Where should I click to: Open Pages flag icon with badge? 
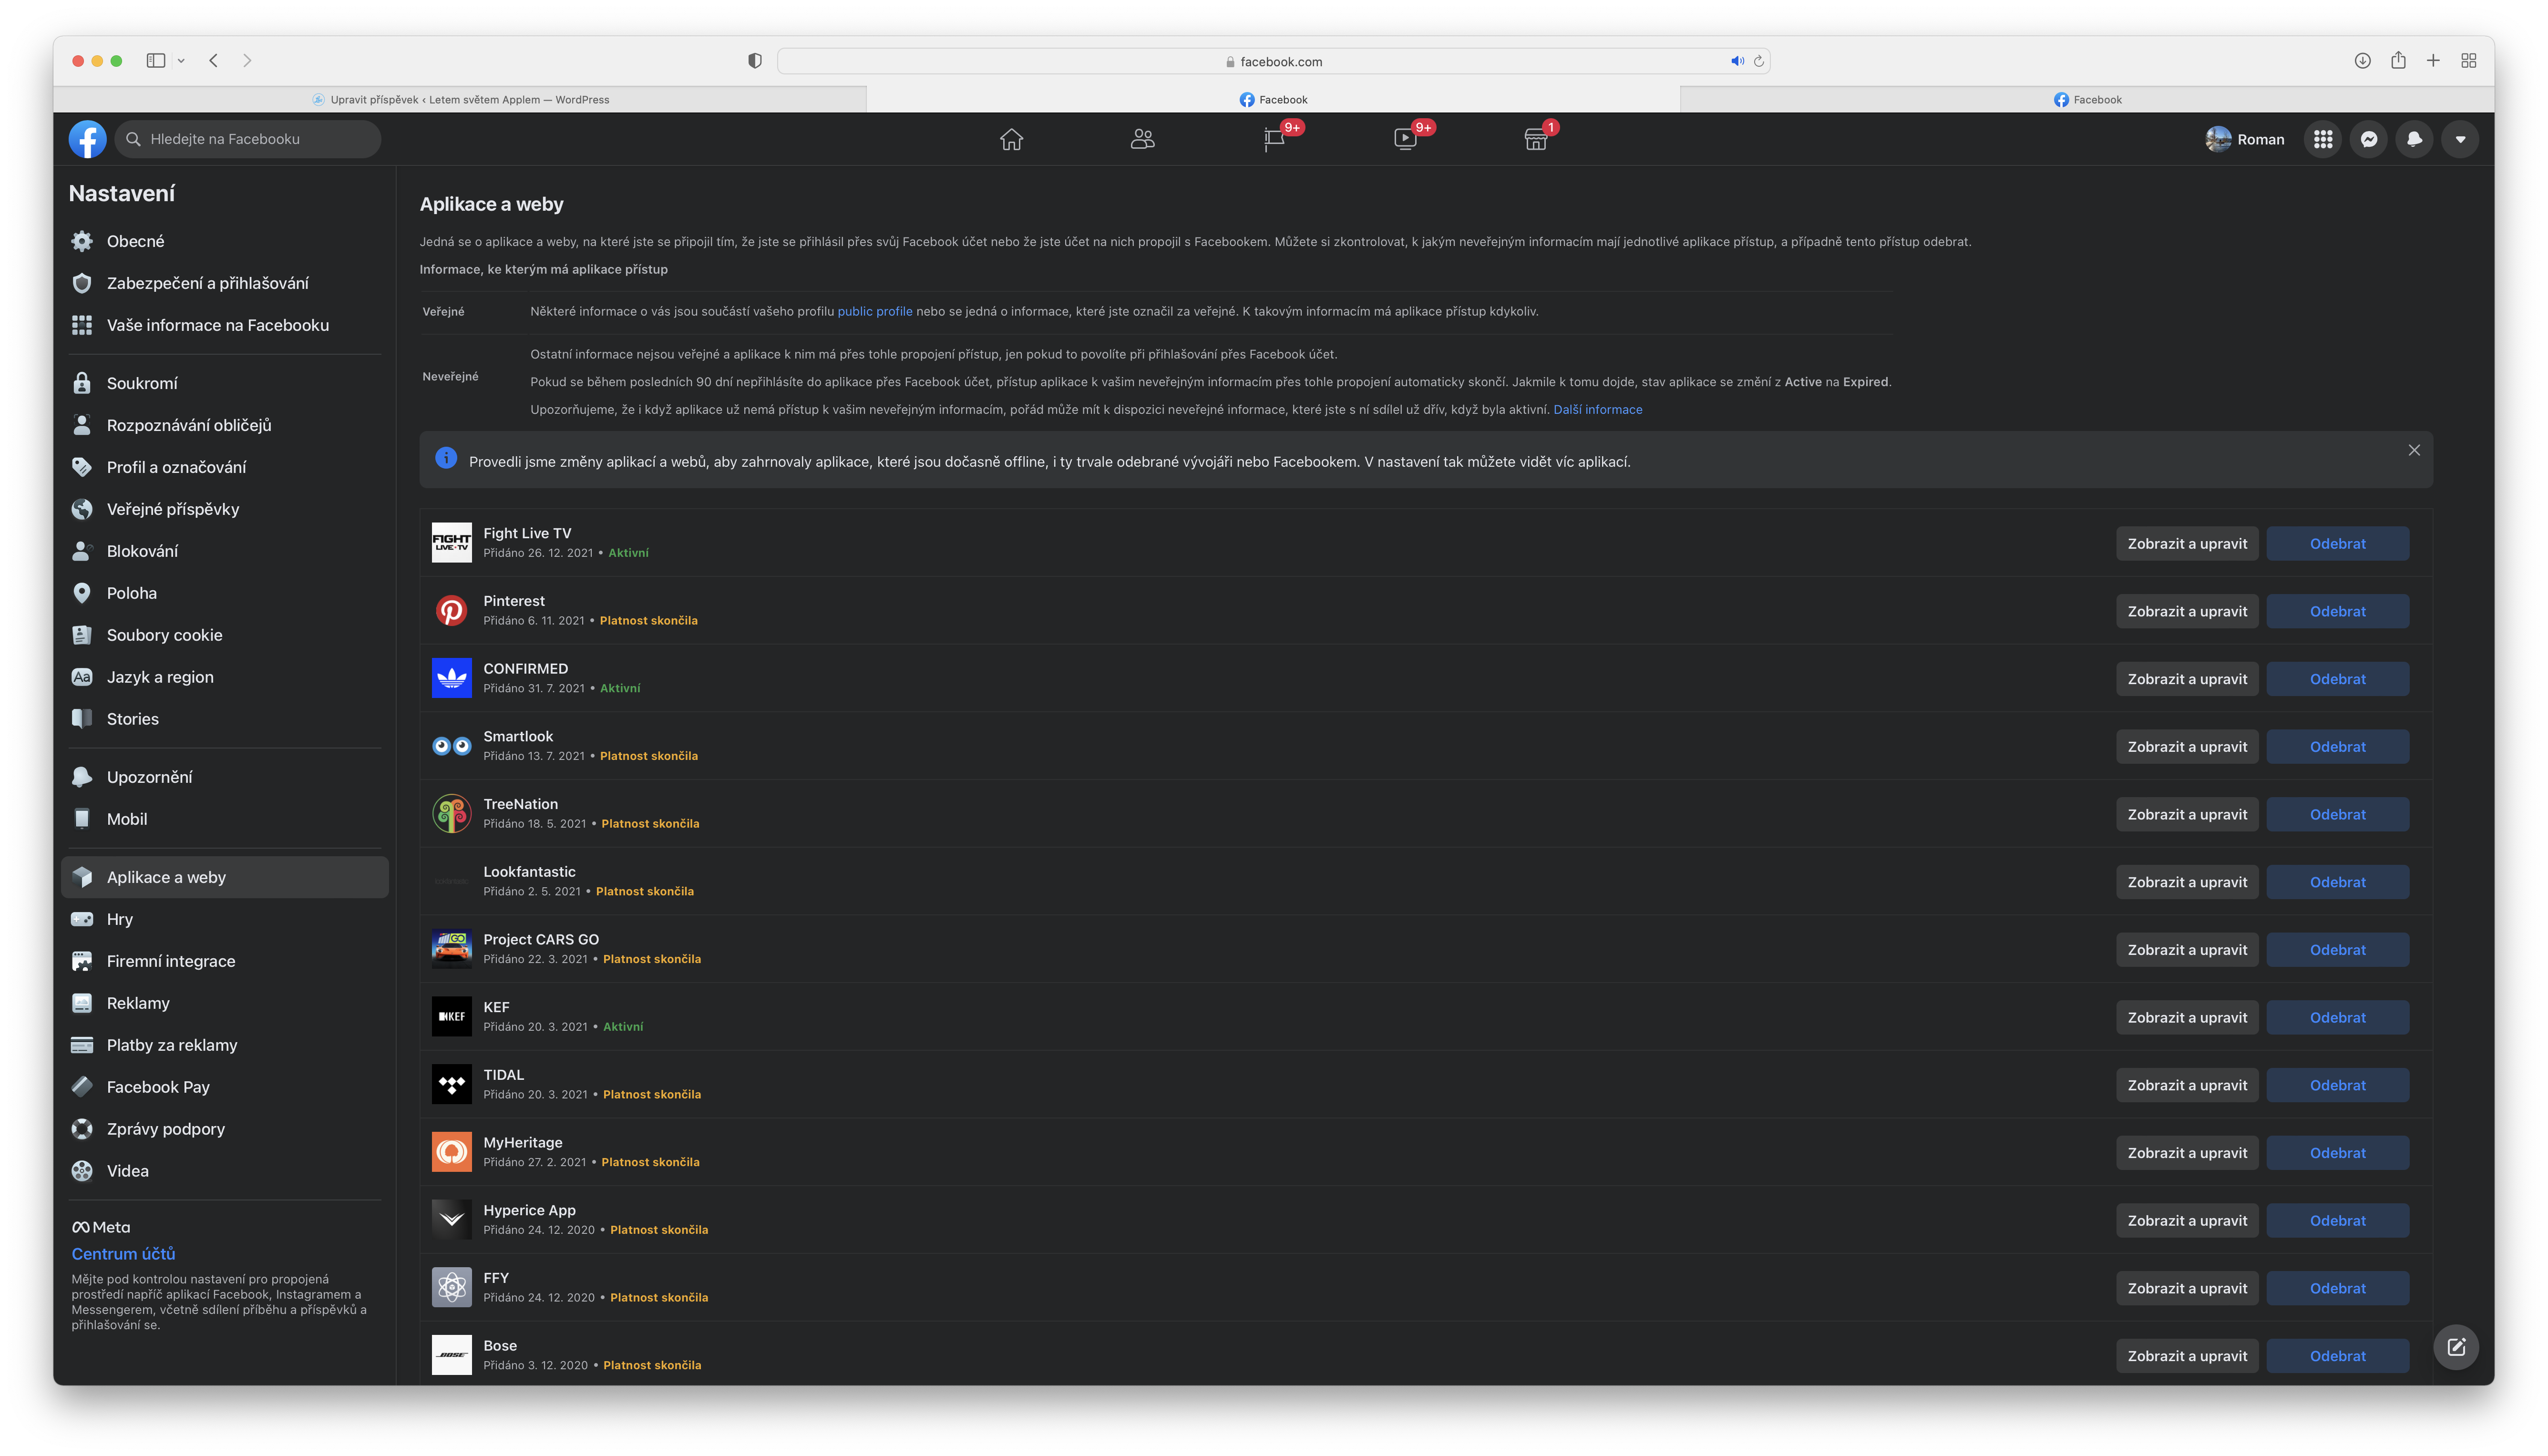coord(1273,139)
